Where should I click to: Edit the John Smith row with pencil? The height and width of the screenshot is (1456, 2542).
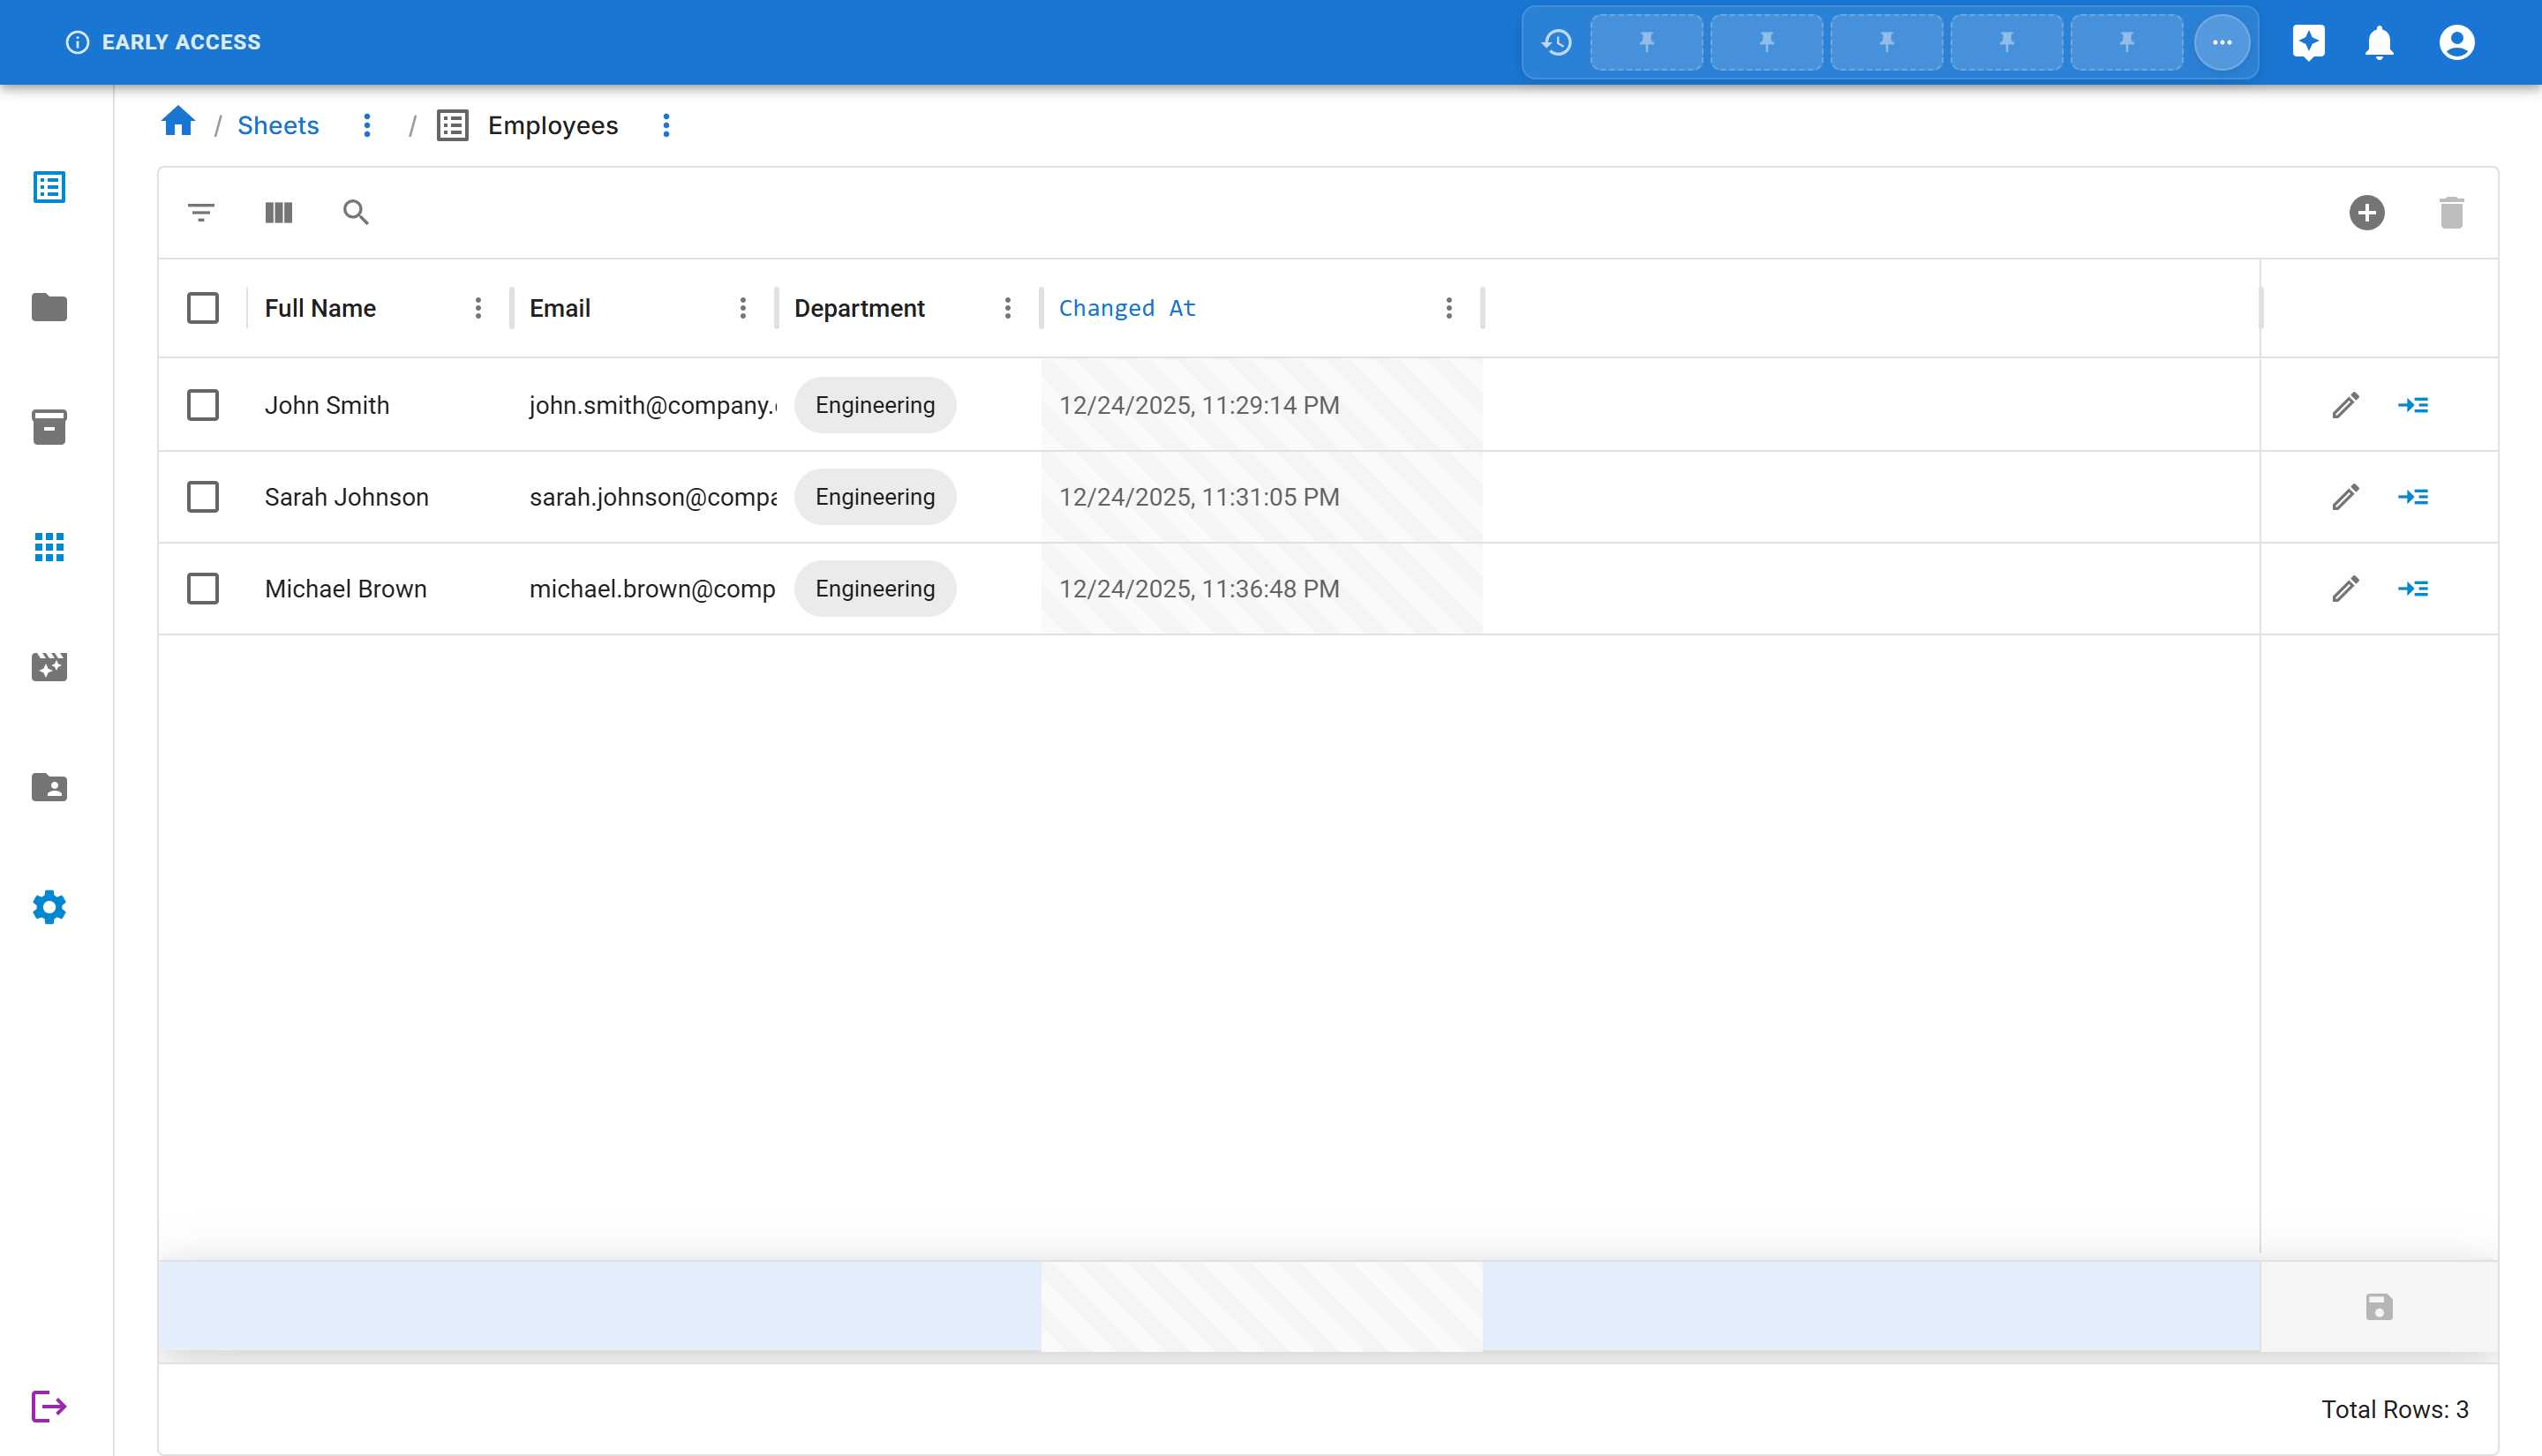(x=2345, y=405)
